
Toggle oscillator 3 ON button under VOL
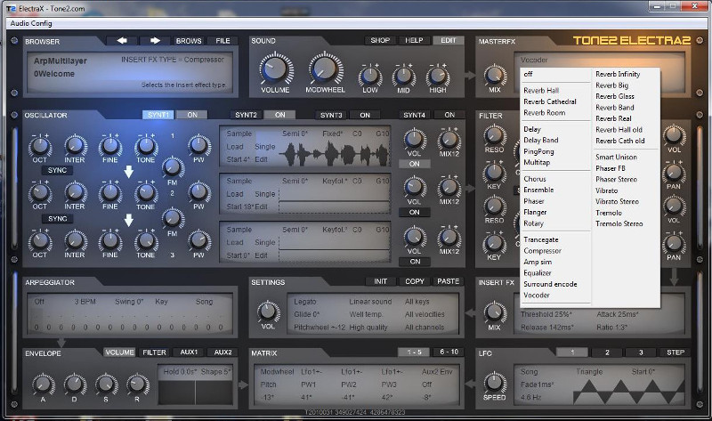coord(414,262)
